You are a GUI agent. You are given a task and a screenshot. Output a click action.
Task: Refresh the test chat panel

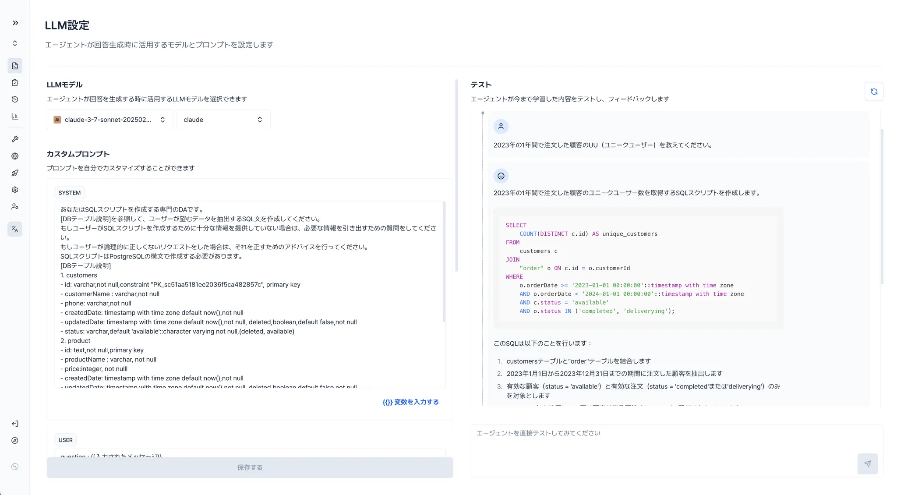(x=874, y=92)
